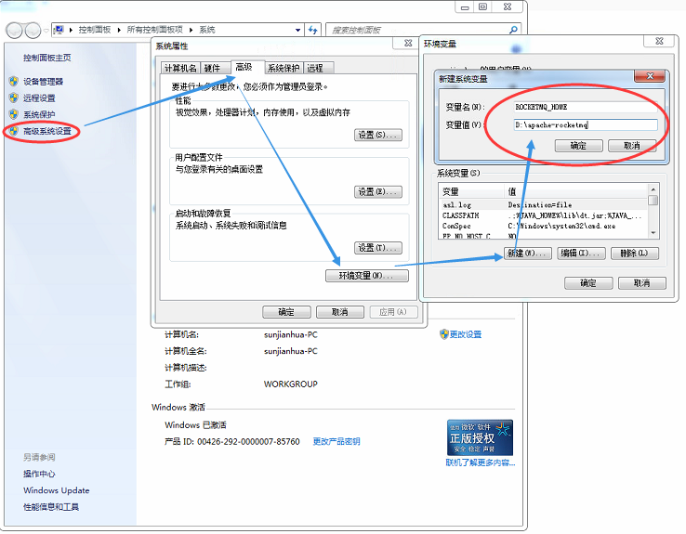Confirm with 确定 in 新建系统变量 dialog
Viewport: 686px width, 534px height.
[x=578, y=146]
